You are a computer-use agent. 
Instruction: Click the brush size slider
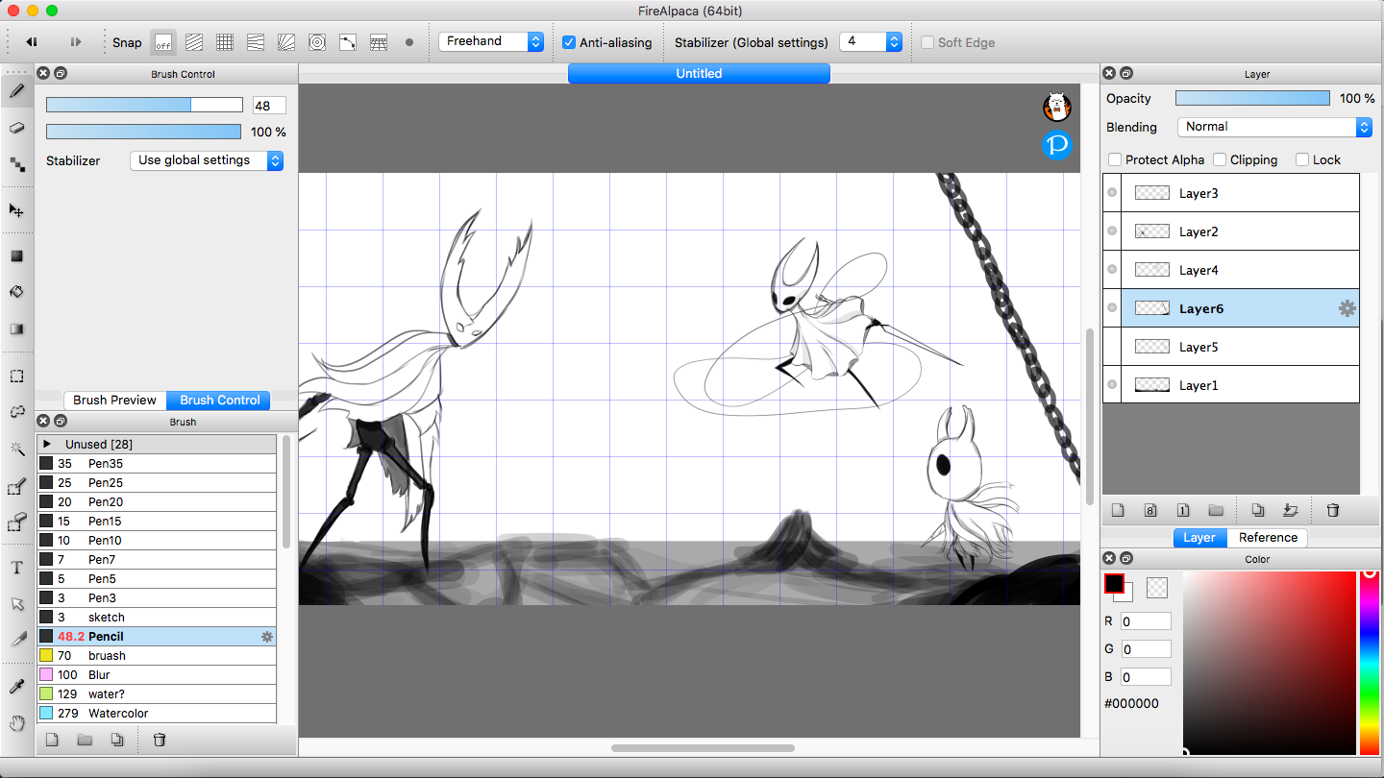pos(144,105)
